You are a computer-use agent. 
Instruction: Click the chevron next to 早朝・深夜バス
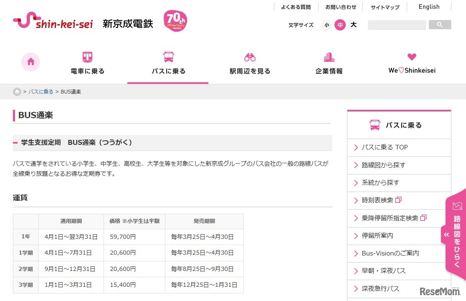click(356, 271)
